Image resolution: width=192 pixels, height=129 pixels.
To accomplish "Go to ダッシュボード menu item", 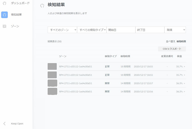I will click(x=20, y=3).
